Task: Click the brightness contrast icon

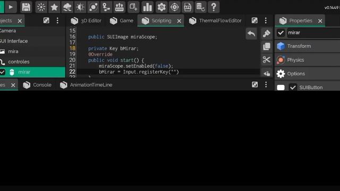Action: (80, 7)
